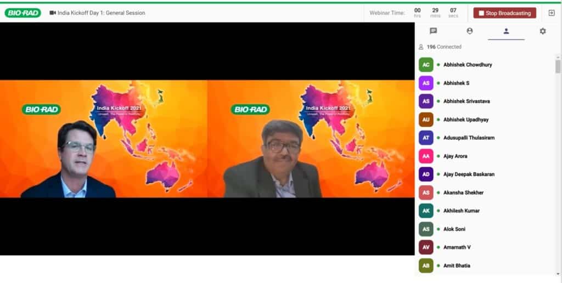This screenshot has height=283, width=562.
Task: Click the AC avatar for Abhishek Chowdhury
Action: coord(426,65)
